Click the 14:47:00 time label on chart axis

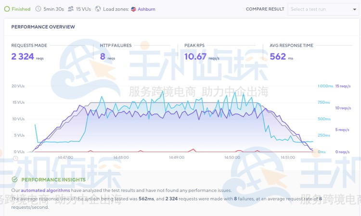tap(65, 157)
